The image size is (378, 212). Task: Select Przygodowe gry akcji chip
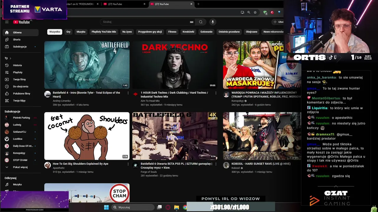(150, 32)
